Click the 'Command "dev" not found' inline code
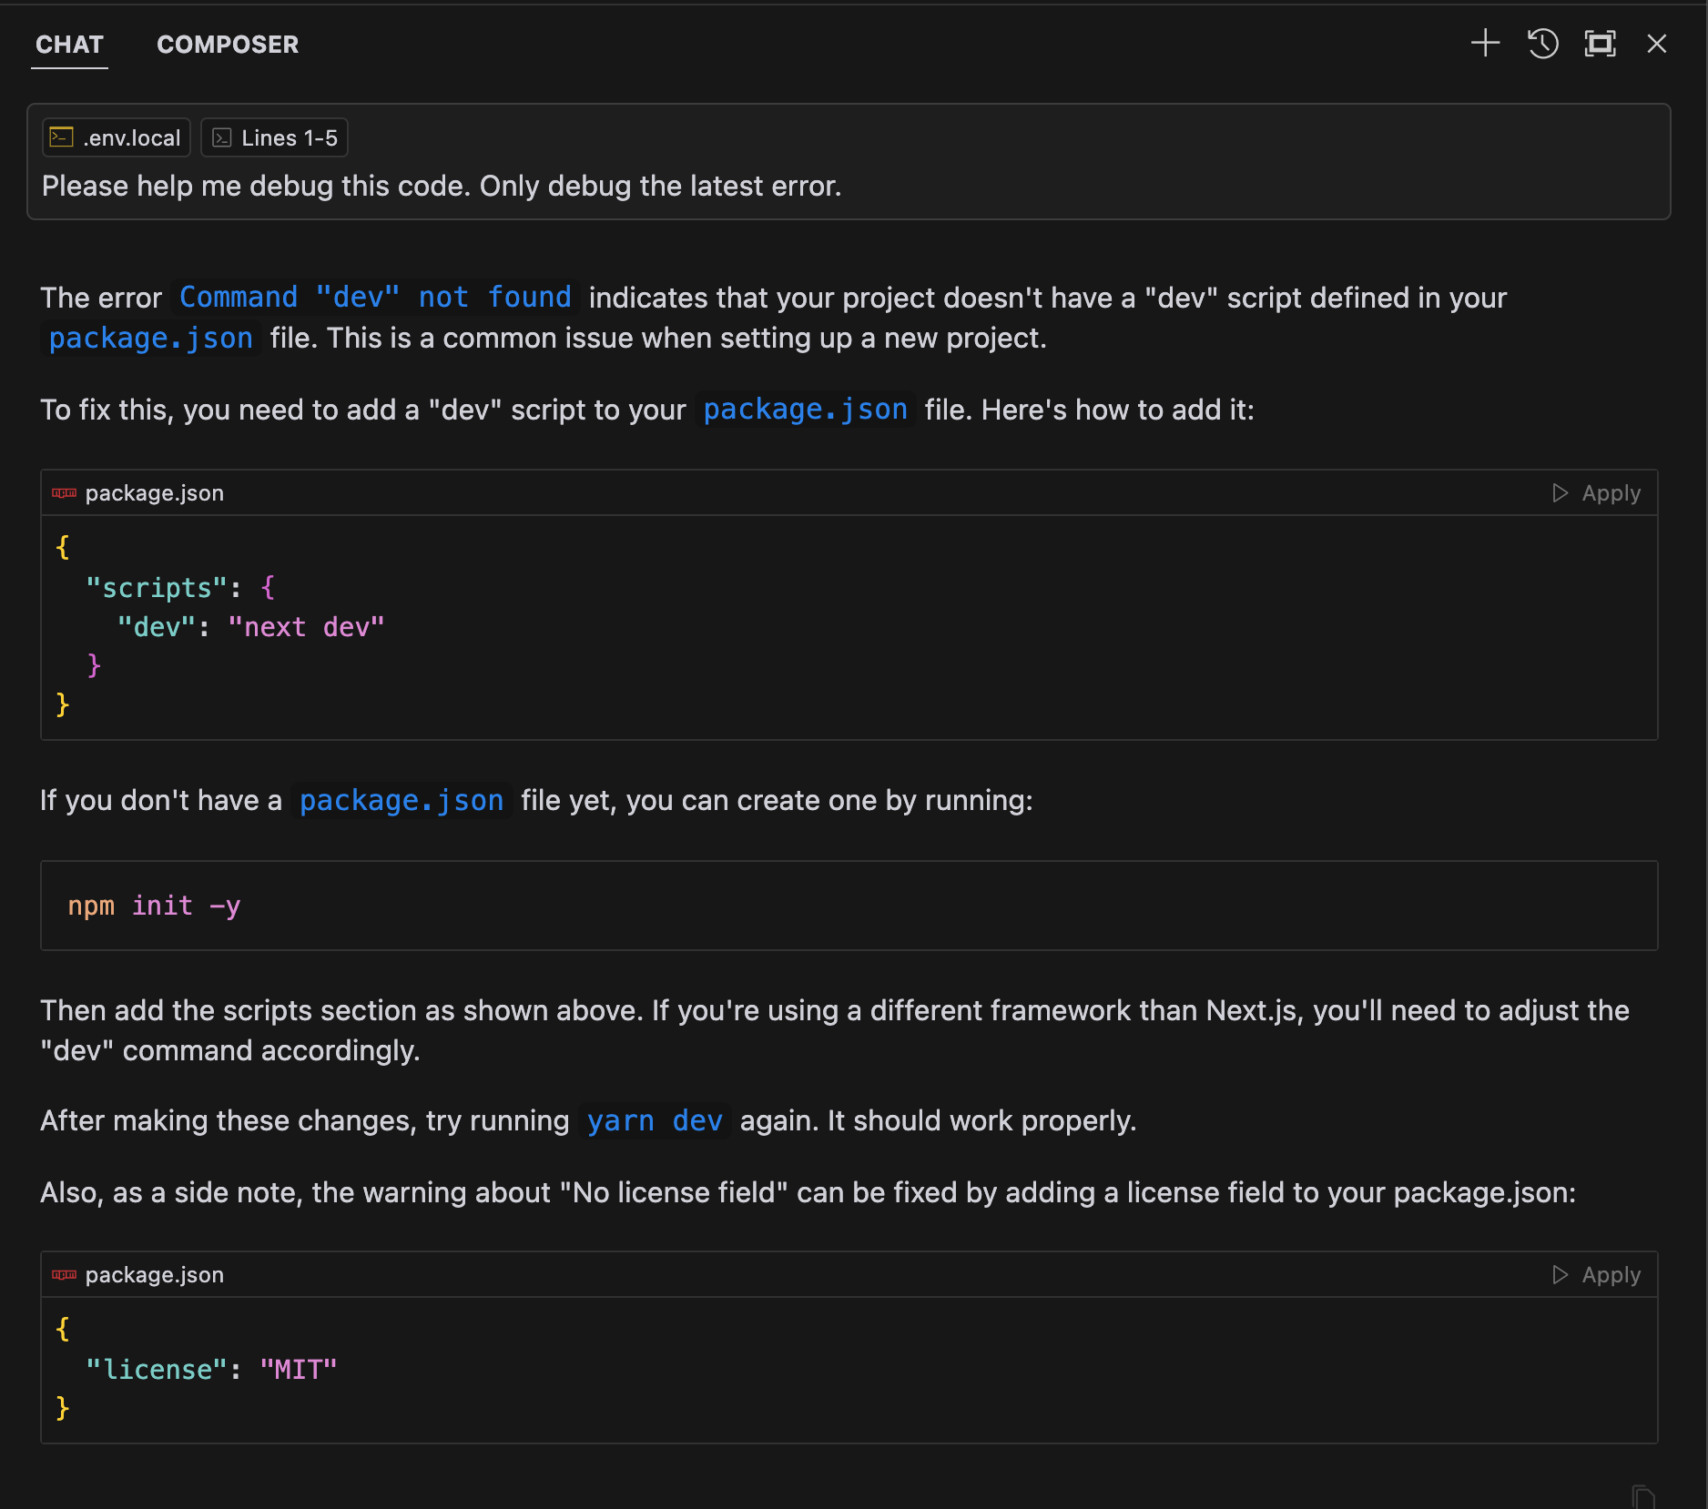 pyautogui.click(x=375, y=299)
